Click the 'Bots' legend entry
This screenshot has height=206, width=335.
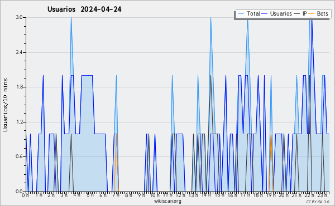(319, 13)
